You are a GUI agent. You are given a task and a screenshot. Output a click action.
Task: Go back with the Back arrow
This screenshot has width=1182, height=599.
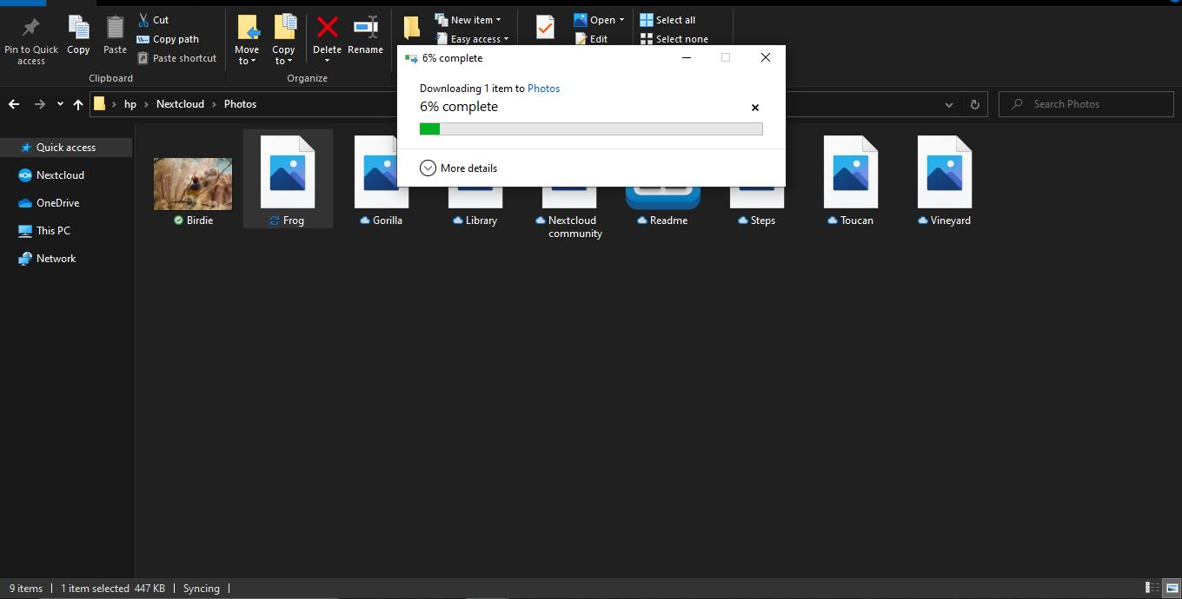pos(14,104)
